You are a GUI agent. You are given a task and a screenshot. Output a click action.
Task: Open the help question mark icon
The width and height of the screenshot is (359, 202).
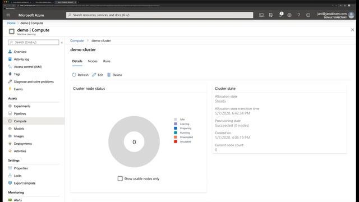[x=299, y=15]
